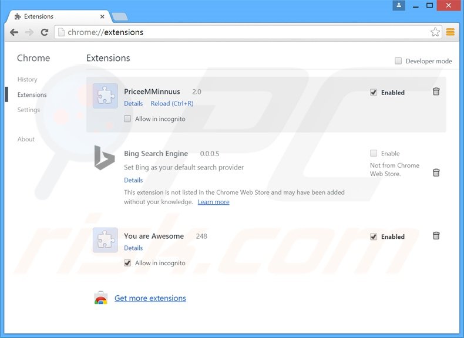The image size is (464, 338).
Task: Open the user profile button in title bar
Action: (x=399, y=5)
